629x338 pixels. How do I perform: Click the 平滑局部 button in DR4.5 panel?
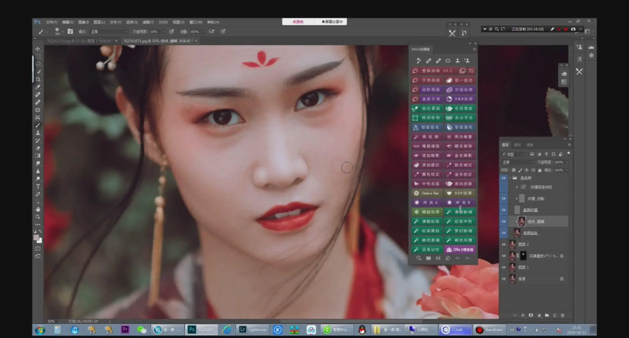pos(427,80)
